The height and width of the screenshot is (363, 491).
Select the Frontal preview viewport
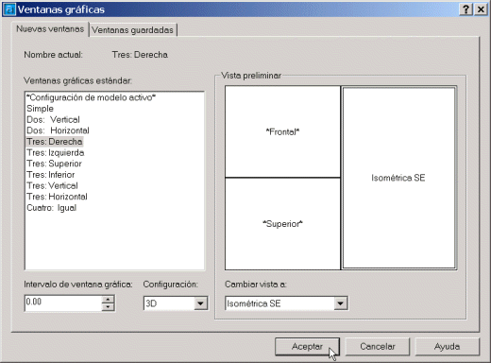click(x=282, y=131)
